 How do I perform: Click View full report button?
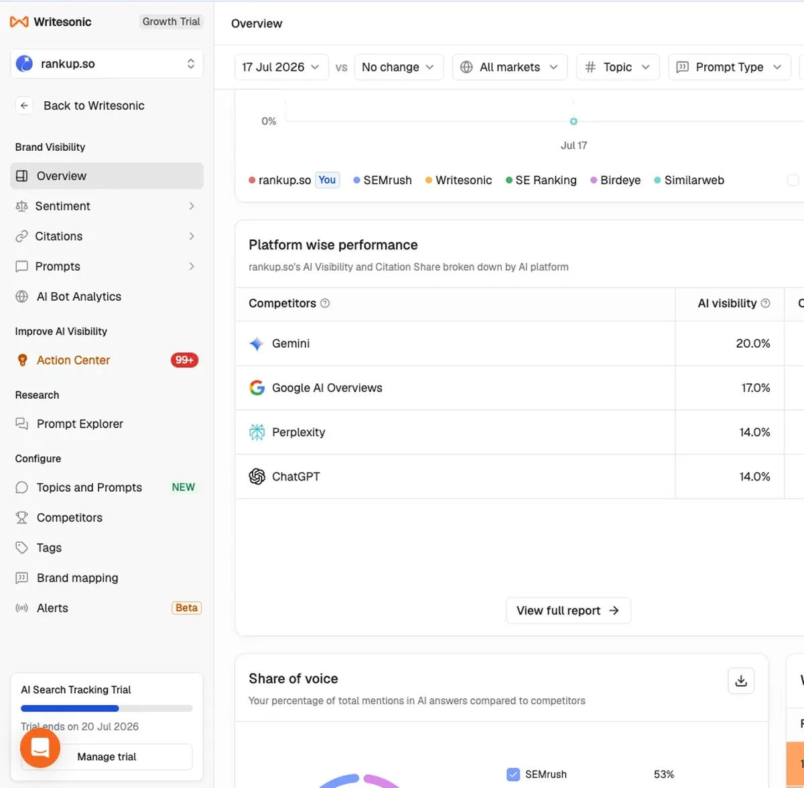pyautogui.click(x=568, y=610)
